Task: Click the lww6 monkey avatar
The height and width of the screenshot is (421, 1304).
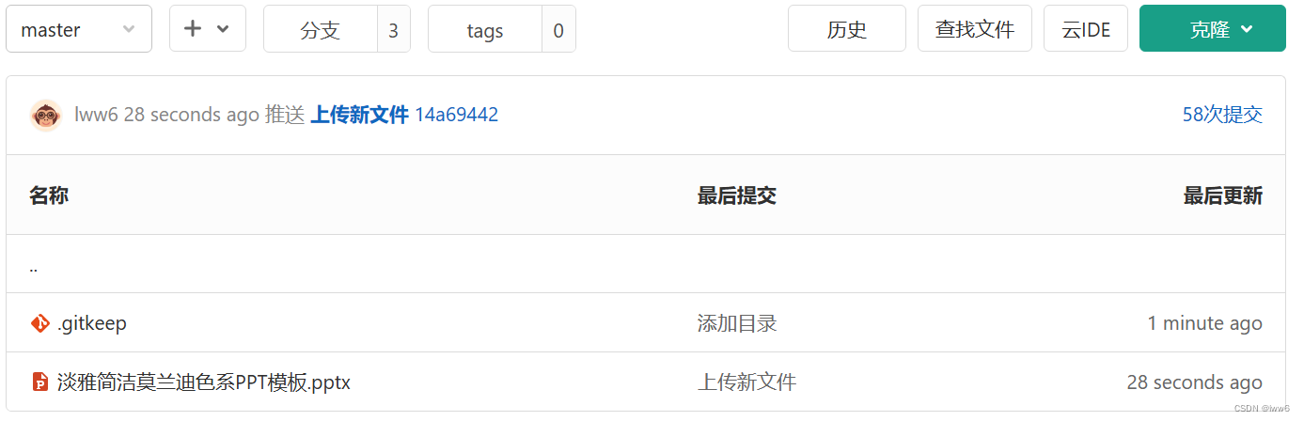Action: click(46, 116)
